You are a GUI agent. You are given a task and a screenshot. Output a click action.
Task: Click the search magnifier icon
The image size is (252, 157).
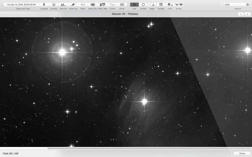pos(222,5)
